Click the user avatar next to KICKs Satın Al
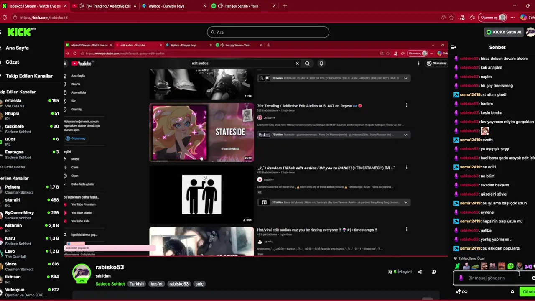 [530, 32]
